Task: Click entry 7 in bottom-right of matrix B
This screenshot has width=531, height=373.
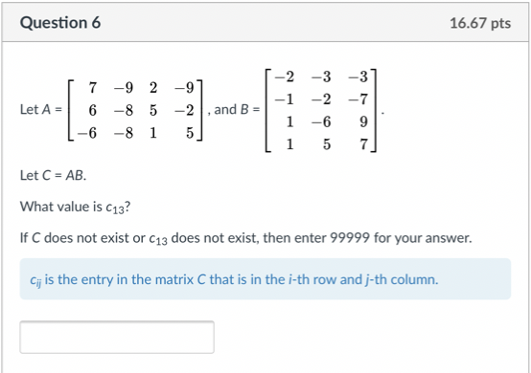Action: [x=363, y=144]
